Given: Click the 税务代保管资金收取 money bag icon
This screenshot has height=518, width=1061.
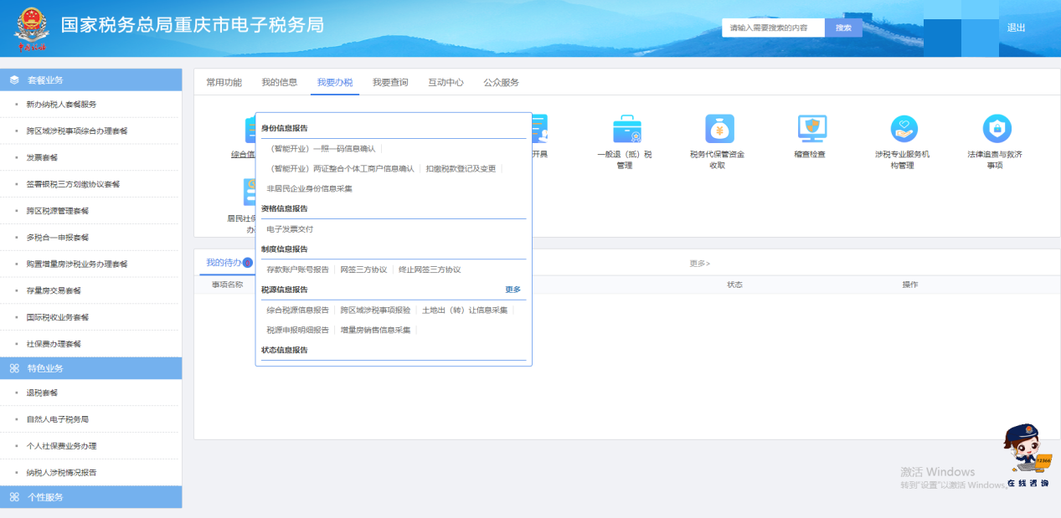Looking at the screenshot, I should 718,130.
